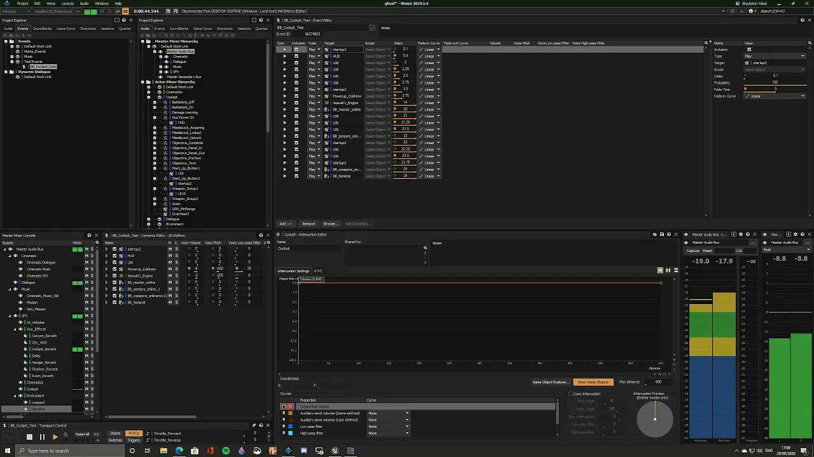Expand Powerup_Coldnew in Contents Editor
The image size is (814, 457).
pos(107,269)
